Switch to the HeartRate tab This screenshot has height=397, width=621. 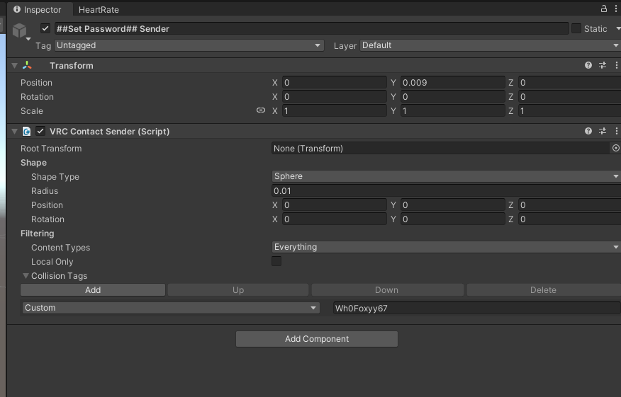(99, 10)
